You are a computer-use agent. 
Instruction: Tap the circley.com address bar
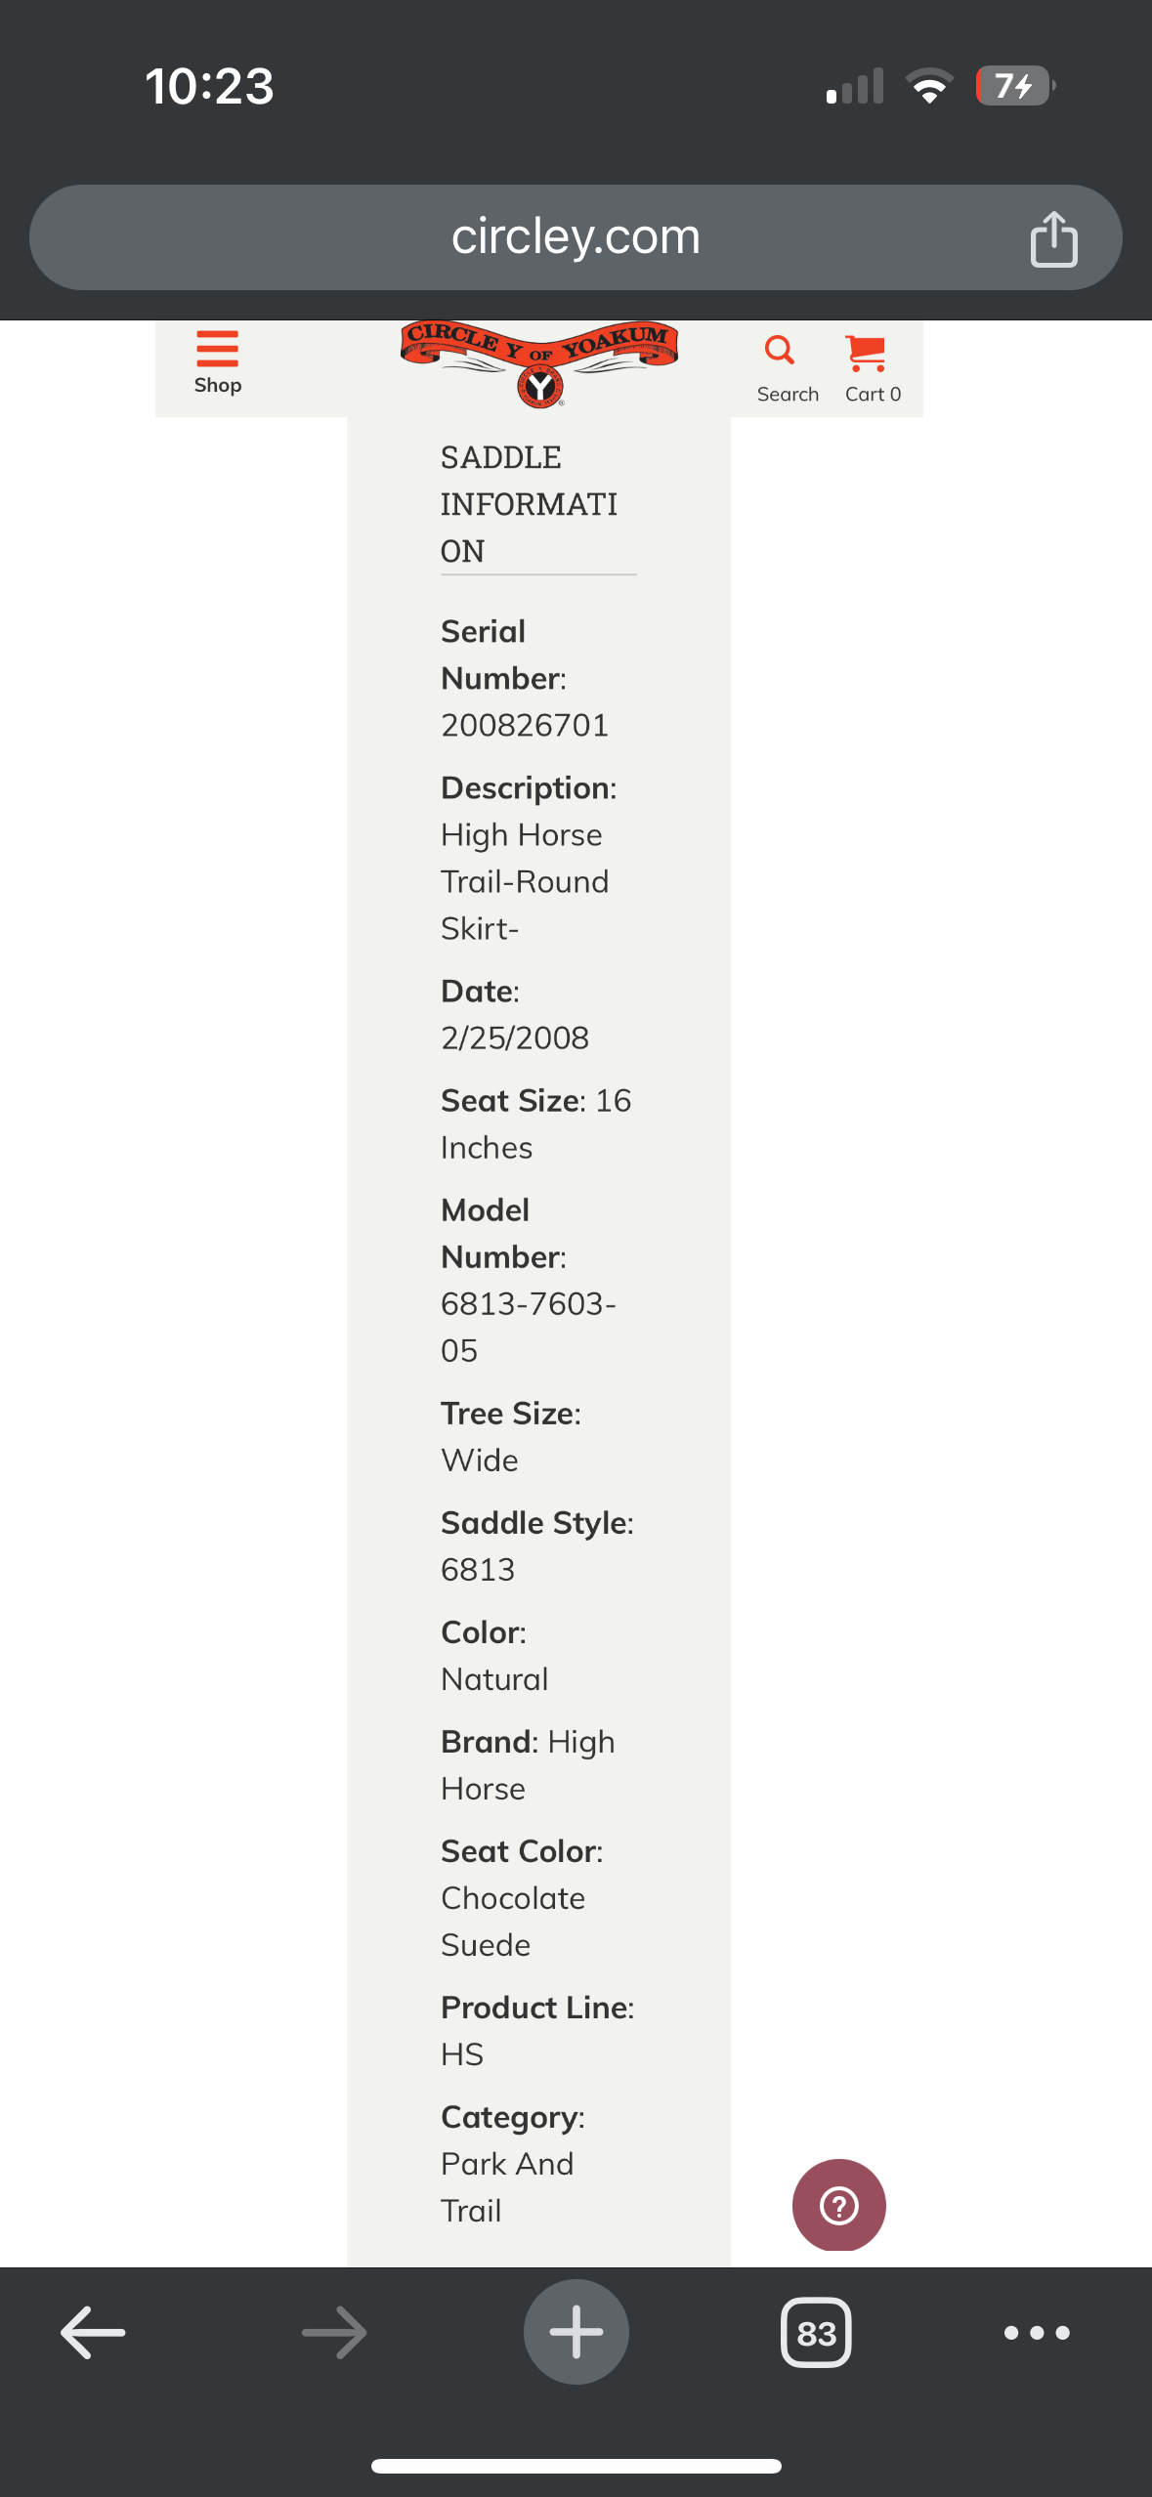[576, 237]
